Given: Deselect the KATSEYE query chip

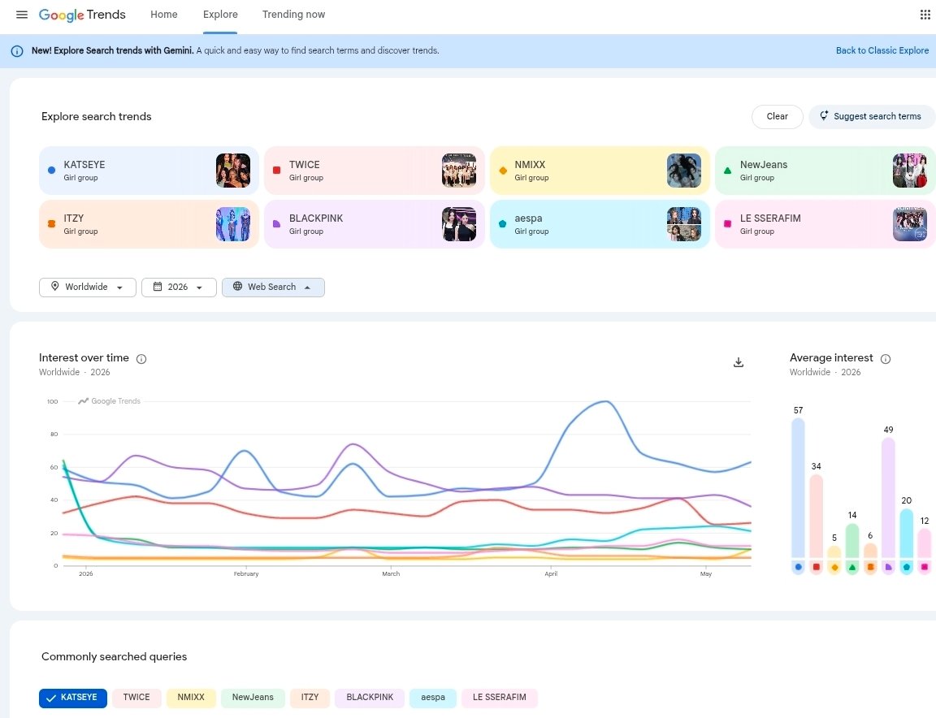Looking at the screenshot, I should tap(73, 698).
